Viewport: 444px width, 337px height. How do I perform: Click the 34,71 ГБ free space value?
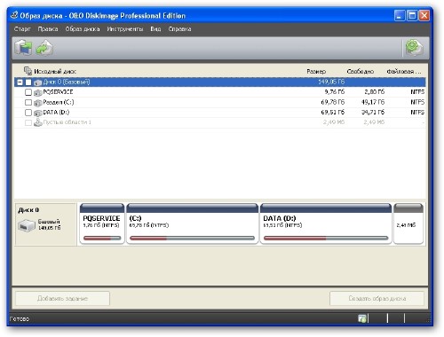(373, 112)
